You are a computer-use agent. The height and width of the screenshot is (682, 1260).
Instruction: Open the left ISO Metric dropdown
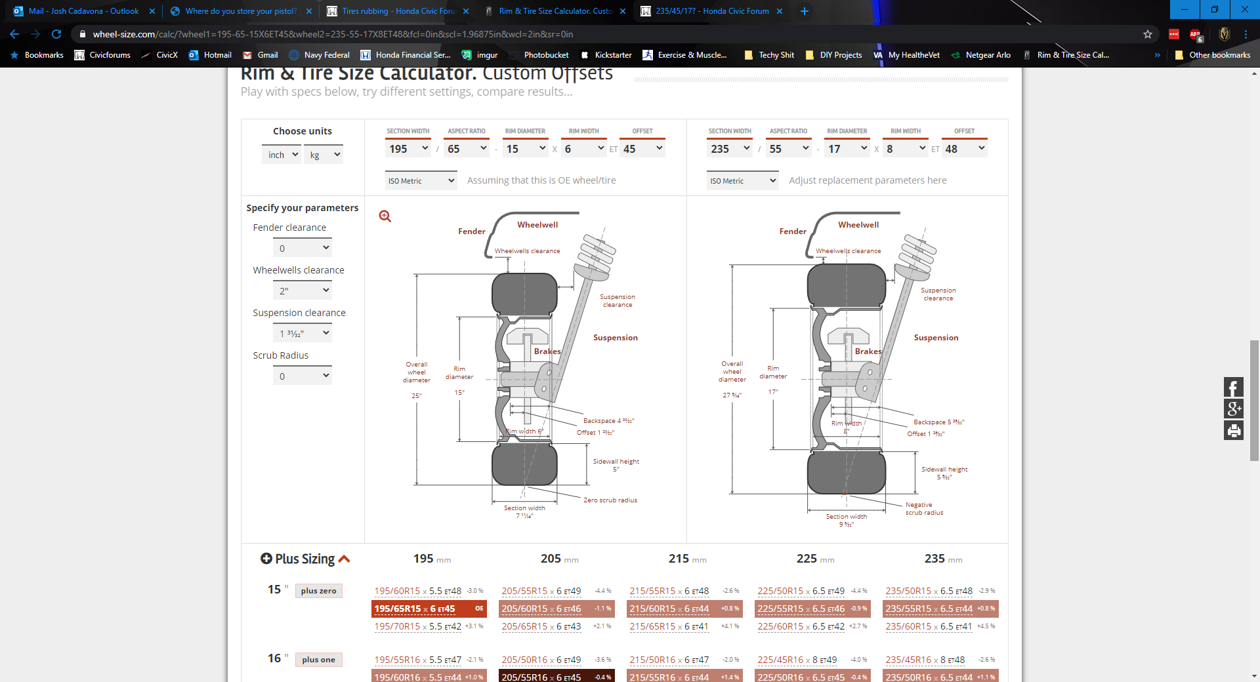click(x=421, y=181)
